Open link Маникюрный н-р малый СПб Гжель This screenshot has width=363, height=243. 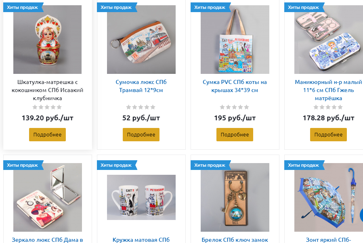pyautogui.click(x=328, y=90)
